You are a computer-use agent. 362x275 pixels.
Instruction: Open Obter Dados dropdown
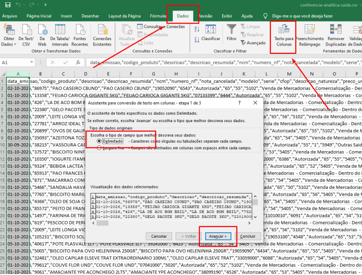[x=9, y=35]
